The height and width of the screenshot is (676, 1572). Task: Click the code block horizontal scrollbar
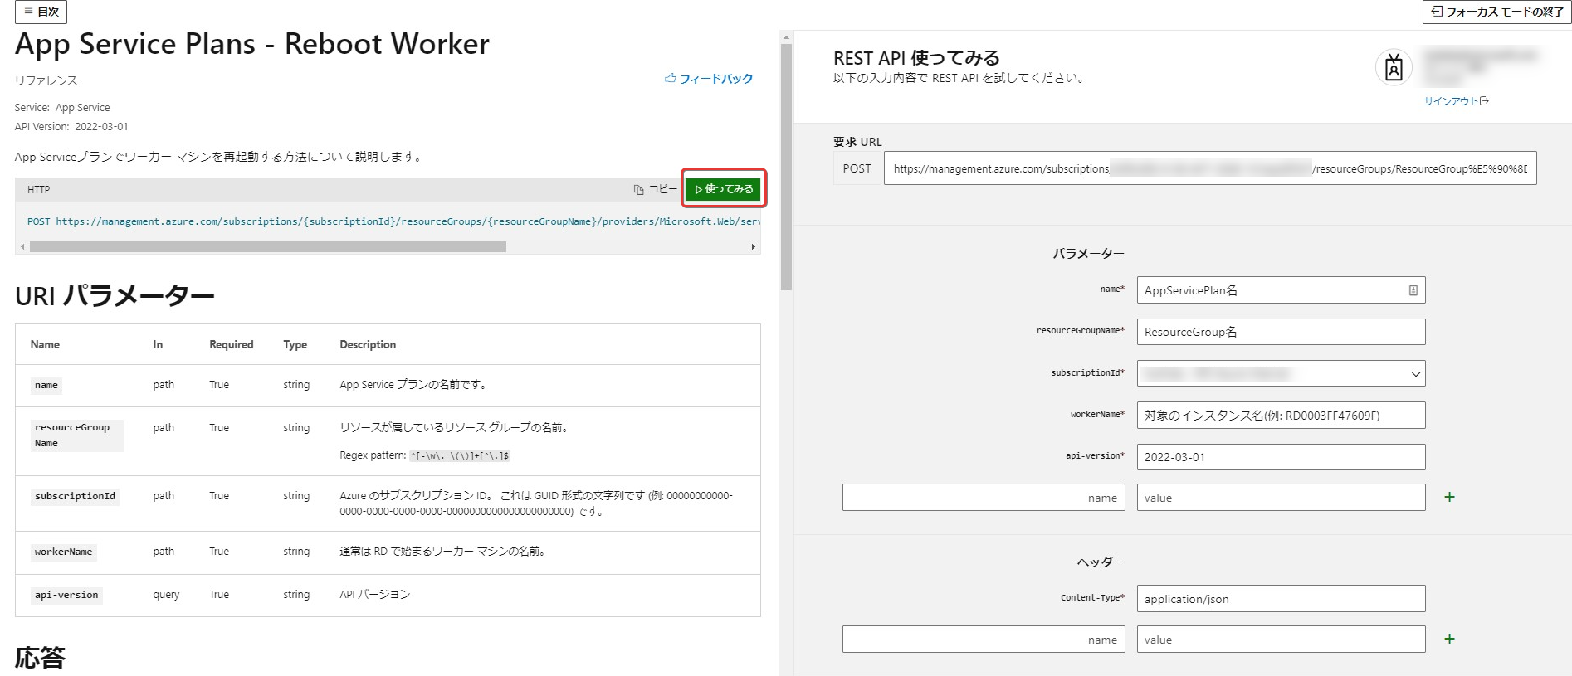click(267, 246)
